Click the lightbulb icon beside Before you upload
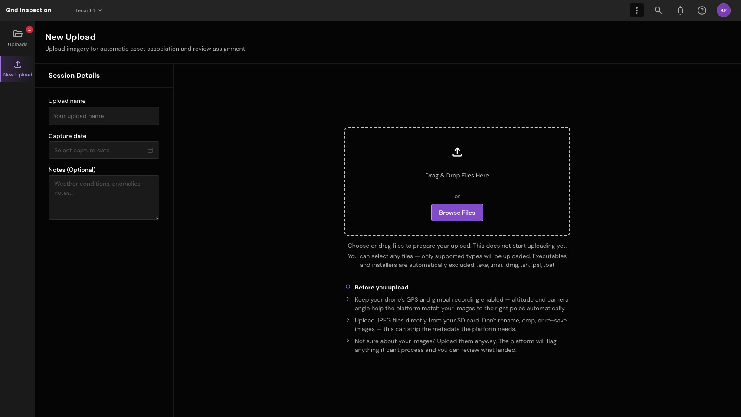Image resolution: width=741 pixels, height=417 pixels. (x=348, y=287)
